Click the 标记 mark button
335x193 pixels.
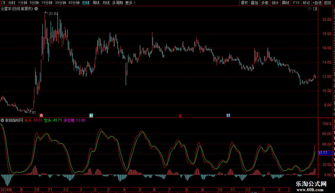coord(306,3)
